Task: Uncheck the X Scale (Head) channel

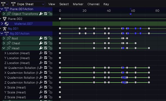Action: coord(46,87)
